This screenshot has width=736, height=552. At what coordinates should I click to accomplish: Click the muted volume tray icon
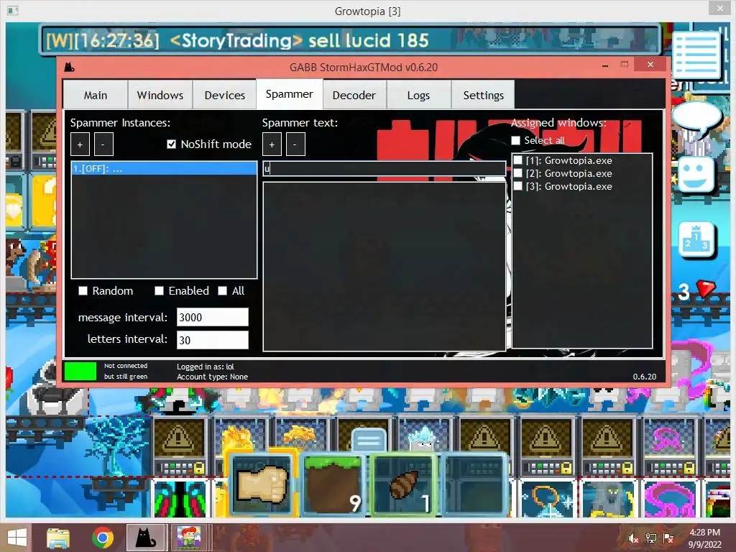633,538
